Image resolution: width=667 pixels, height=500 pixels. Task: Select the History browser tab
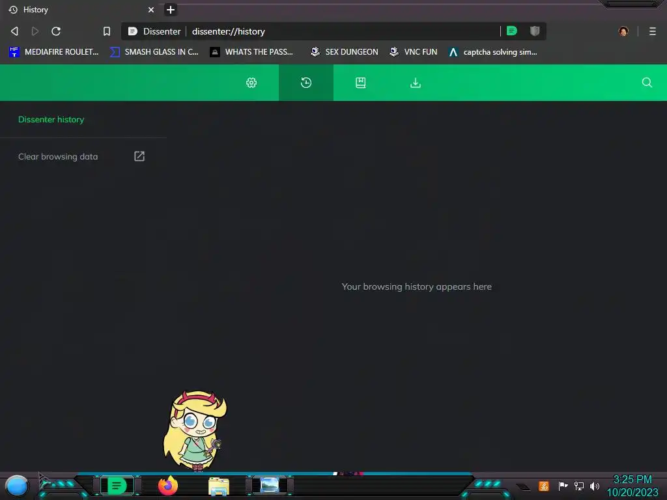click(81, 10)
